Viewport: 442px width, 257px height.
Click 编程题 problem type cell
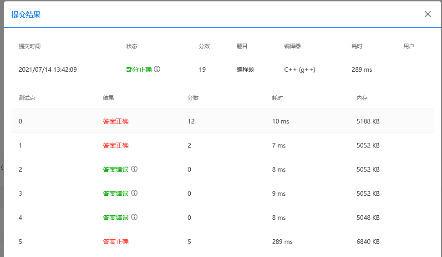(245, 69)
